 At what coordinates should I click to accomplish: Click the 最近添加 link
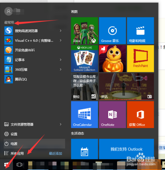[x=55, y=153]
